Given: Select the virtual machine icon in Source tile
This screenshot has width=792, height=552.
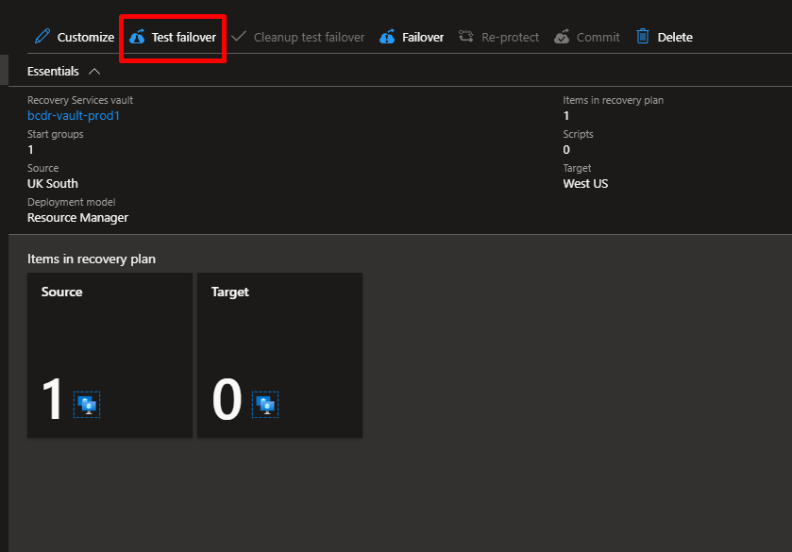Looking at the screenshot, I should [x=87, y=405].
